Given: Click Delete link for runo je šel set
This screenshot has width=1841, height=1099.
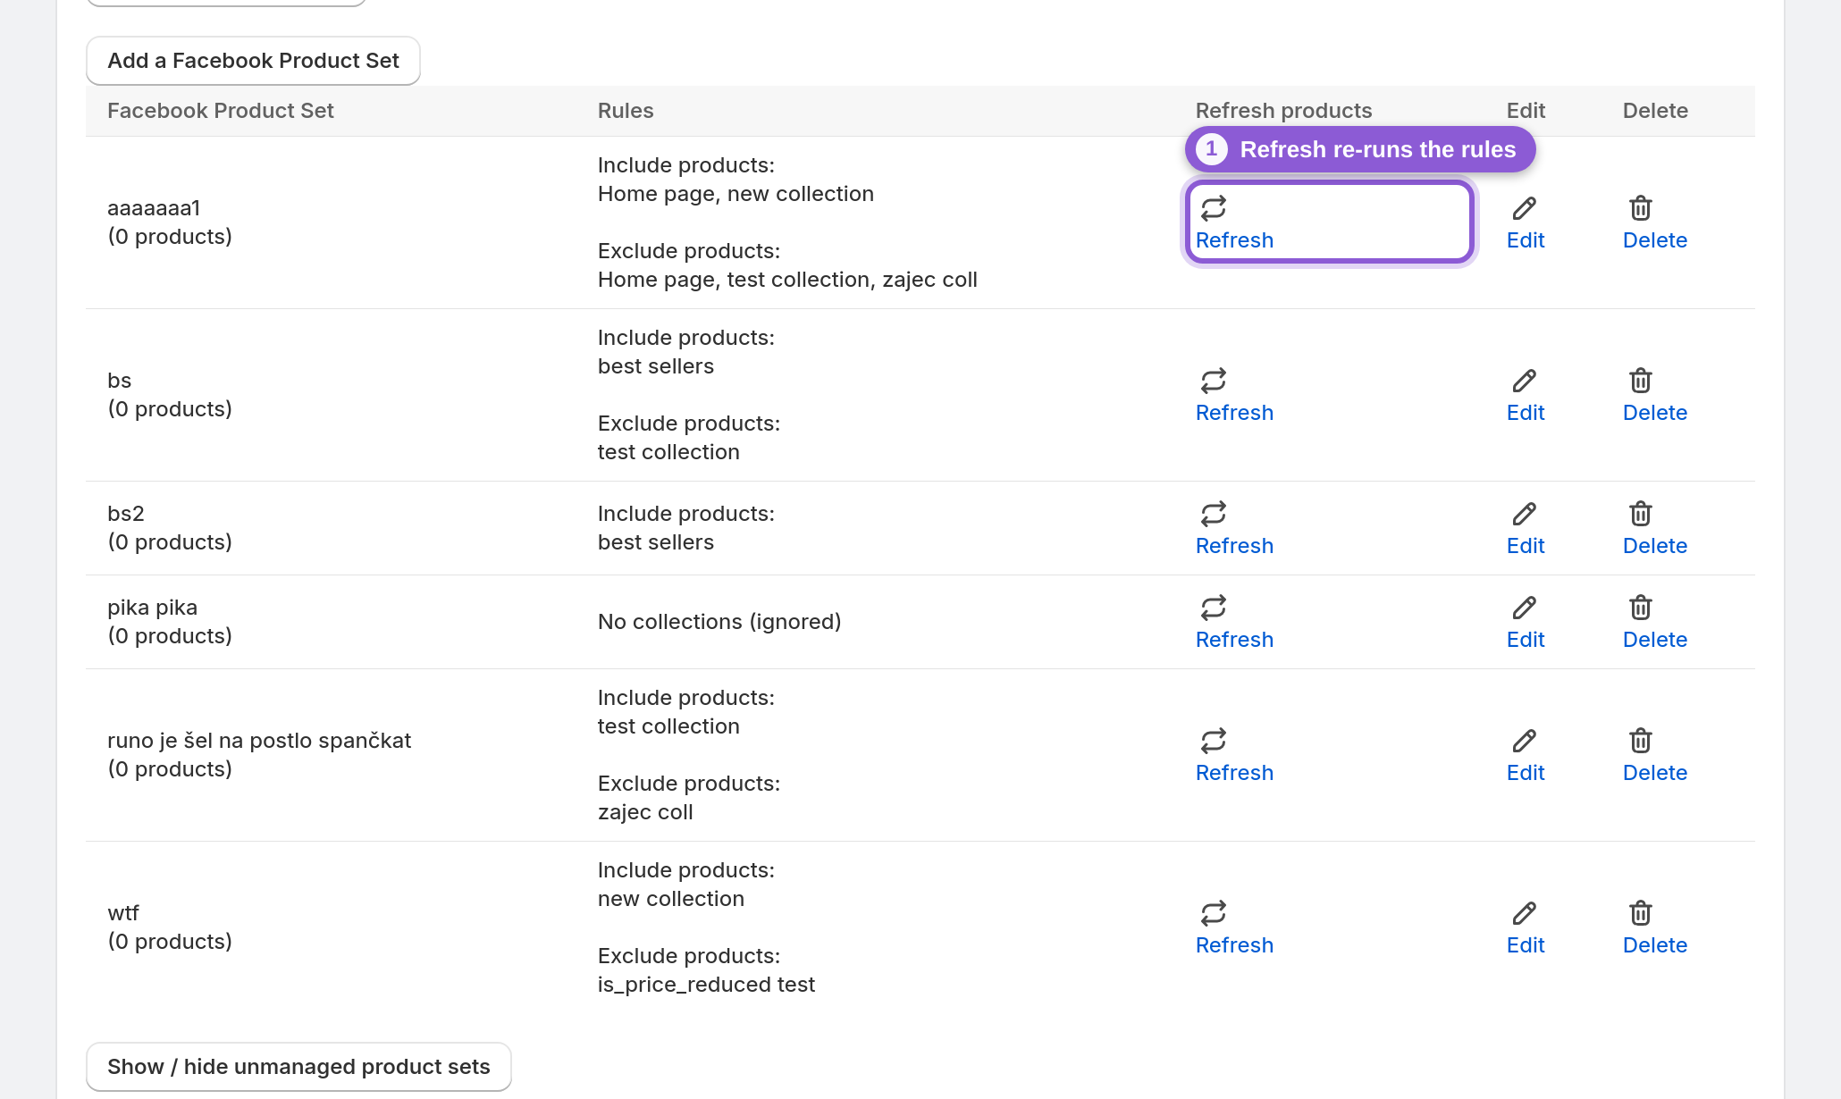Looking at the screenshot, I should (x=1655, y=773).
